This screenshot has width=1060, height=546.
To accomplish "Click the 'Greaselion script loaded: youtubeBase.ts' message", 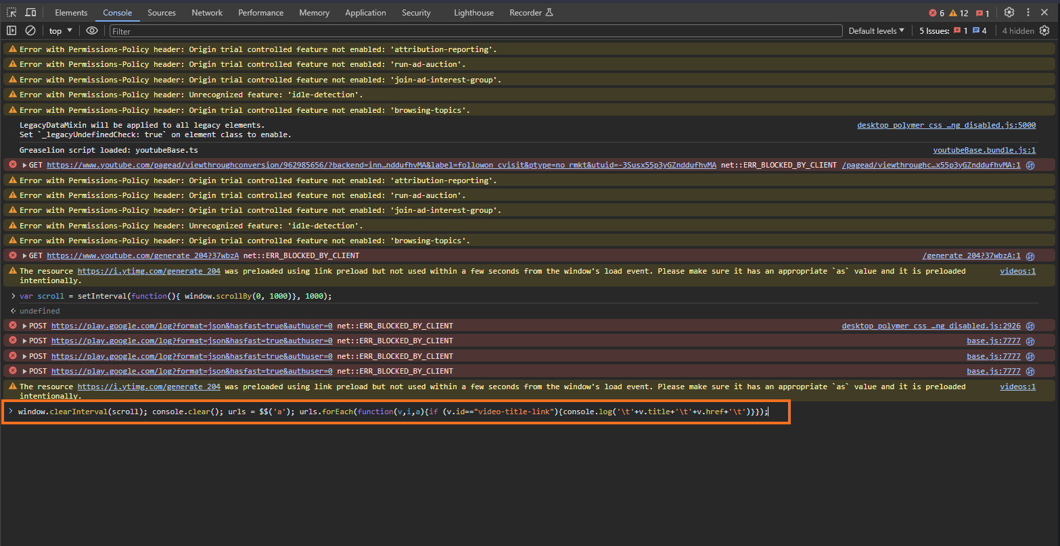I will pyautogui.click(x=108, y=151).
